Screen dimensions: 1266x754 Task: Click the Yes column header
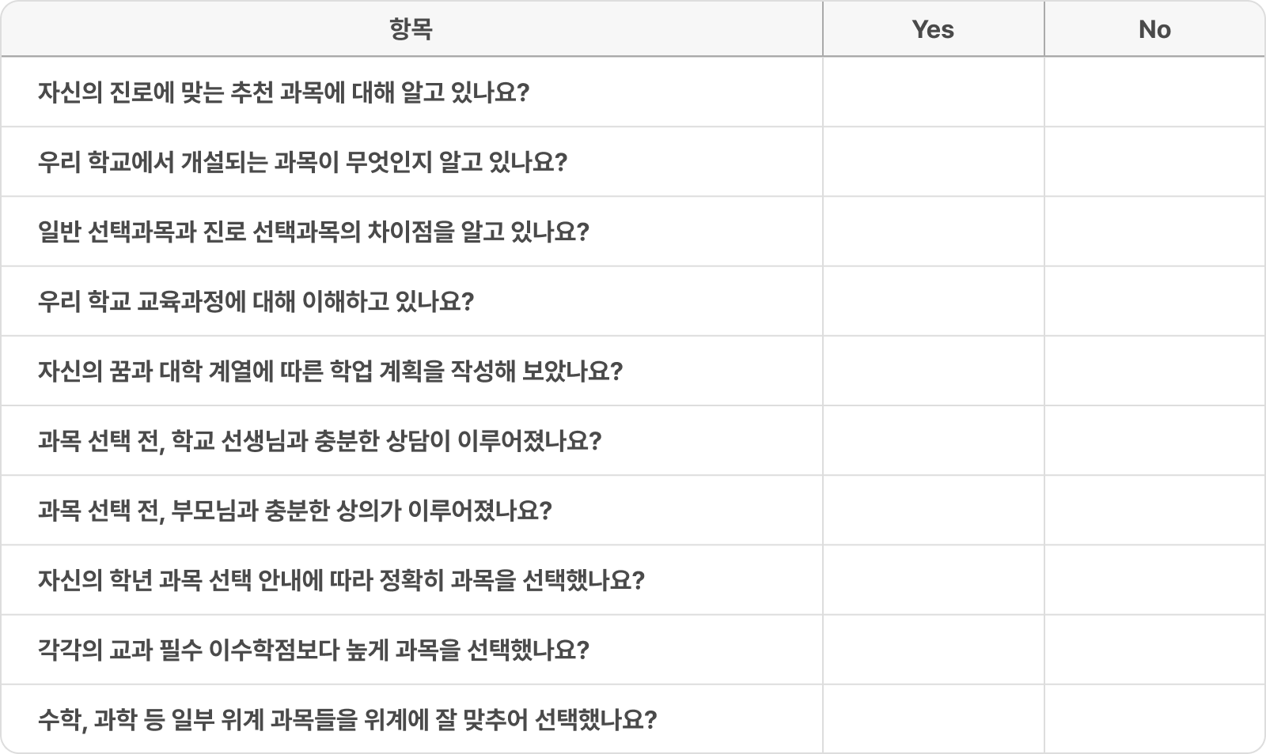tap(934, 29)
